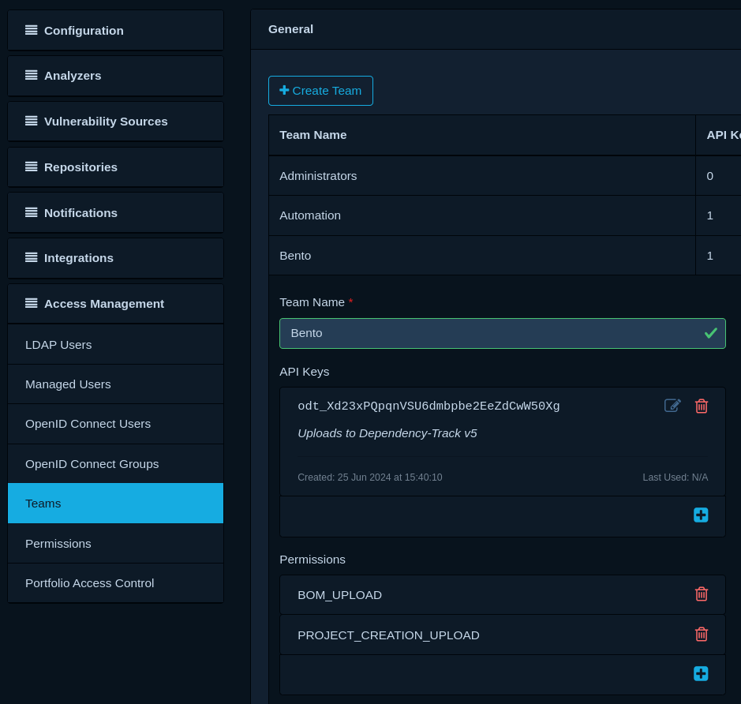The image size is (741, 704).
Task: Click the trash icon to delete the API key
Action: [702, 406]
